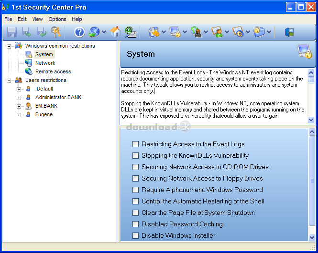Screen dimensions: 318x253
Task: Open dropdown arrow beside the wrench tools icon
Action: [x=164, y=32]
